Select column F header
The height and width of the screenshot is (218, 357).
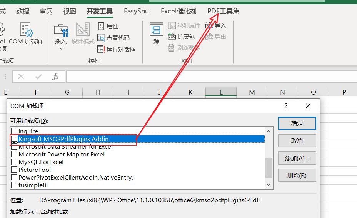[36, 92]
